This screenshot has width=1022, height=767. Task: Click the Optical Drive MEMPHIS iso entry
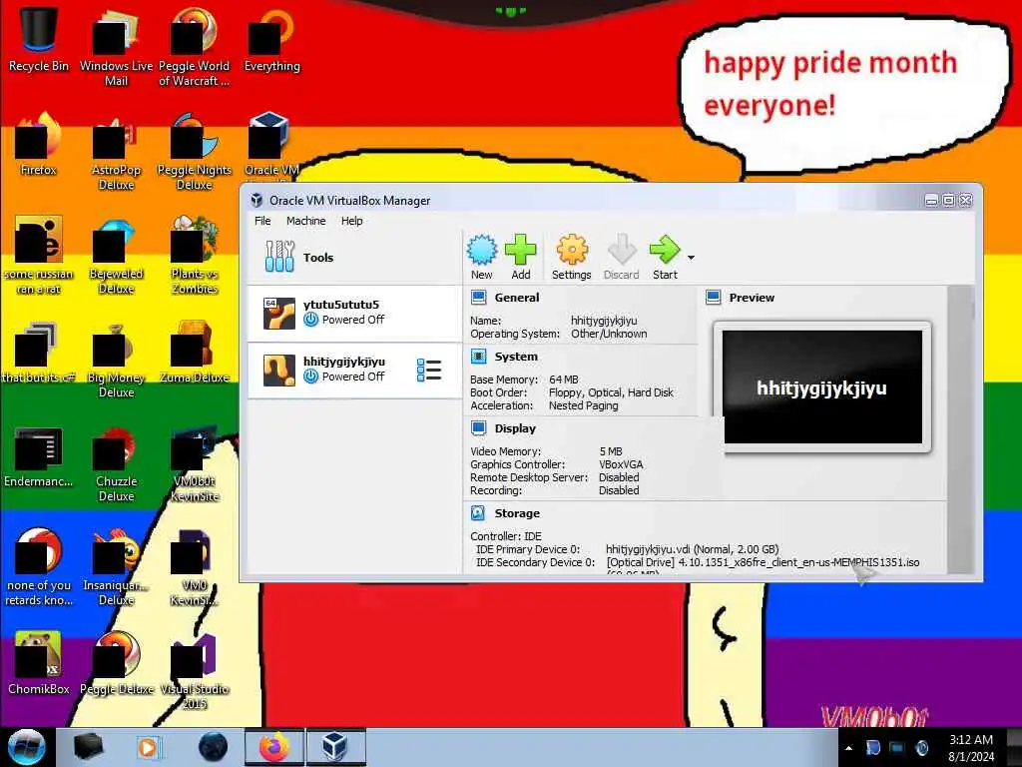tap(763, 562)
